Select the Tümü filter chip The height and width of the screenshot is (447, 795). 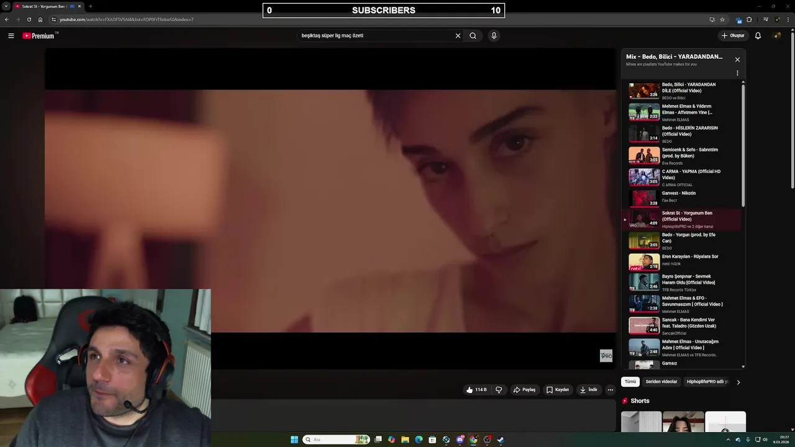point(630,382)
